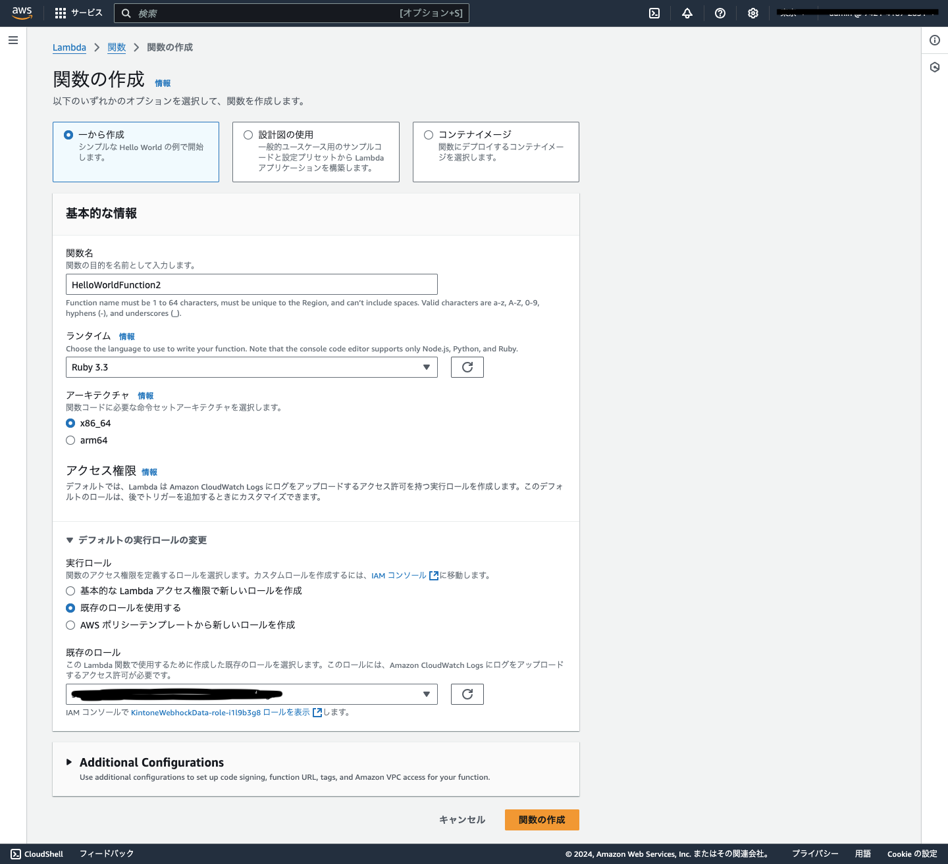Open the left hamburger navigation menu

(13, 40)
